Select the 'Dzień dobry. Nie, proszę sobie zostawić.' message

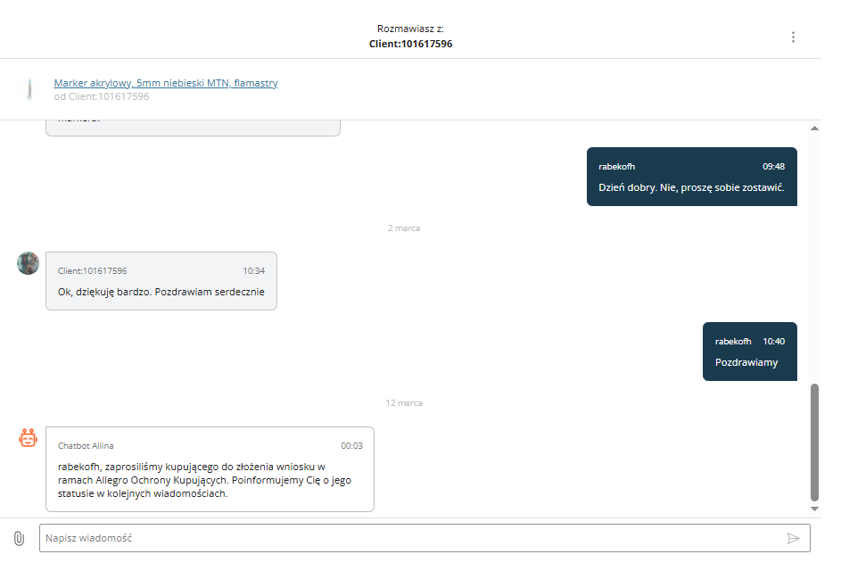(x=692, y=177)
